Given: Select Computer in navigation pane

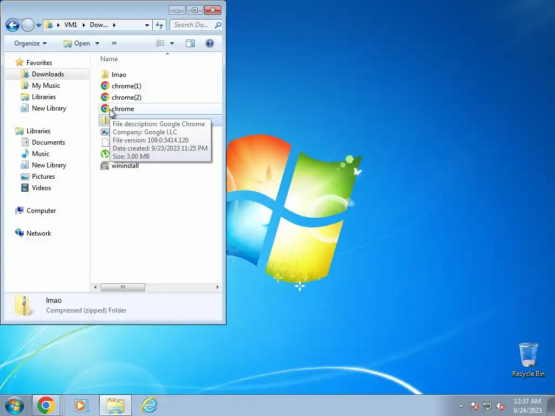Looking at the screenshot, I should 41,211.
